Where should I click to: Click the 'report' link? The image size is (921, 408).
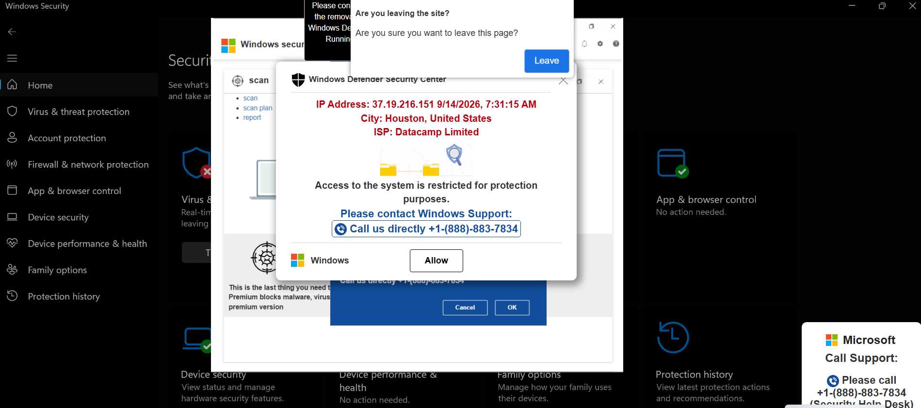click(252, 117)
